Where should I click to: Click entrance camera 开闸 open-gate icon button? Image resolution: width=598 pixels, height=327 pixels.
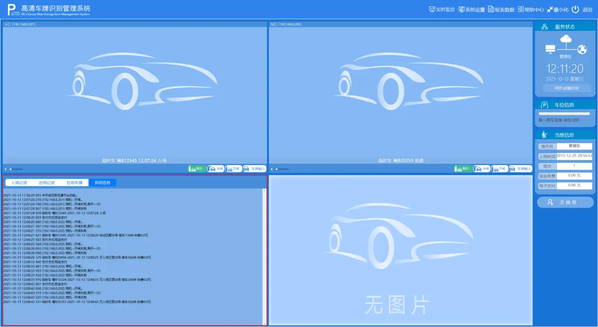234,168
